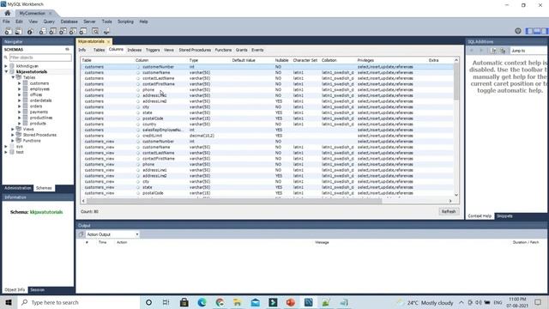Viewport: 549px width, 309px height.
Task: Open the Scripting menu
Action: point(125,21)
